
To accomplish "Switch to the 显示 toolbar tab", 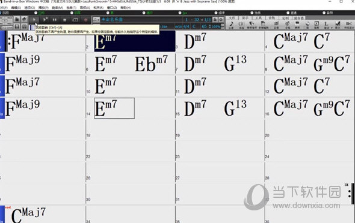I will 245,18.
